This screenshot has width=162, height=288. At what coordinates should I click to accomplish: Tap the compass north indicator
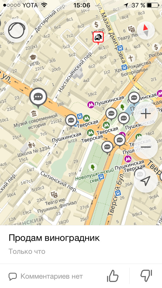click(x=146, y=30)
